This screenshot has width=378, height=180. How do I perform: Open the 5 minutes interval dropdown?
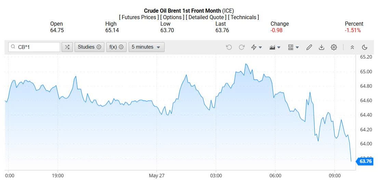(x=146, y=47)
